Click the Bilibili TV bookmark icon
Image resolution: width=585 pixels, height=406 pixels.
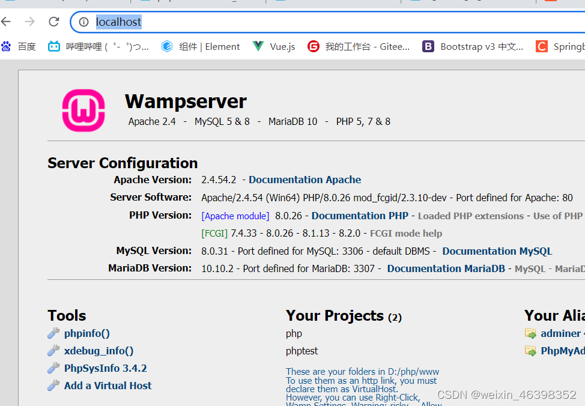click(x=54, y=46)
